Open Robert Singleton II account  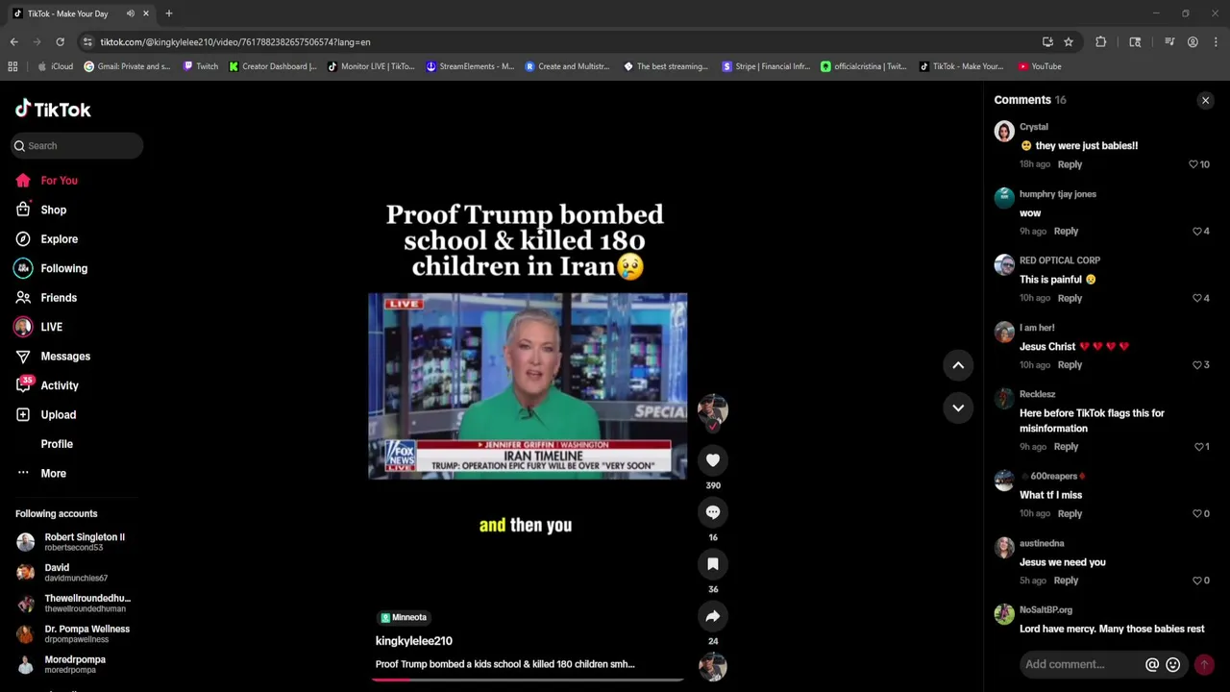click(75, 542)
